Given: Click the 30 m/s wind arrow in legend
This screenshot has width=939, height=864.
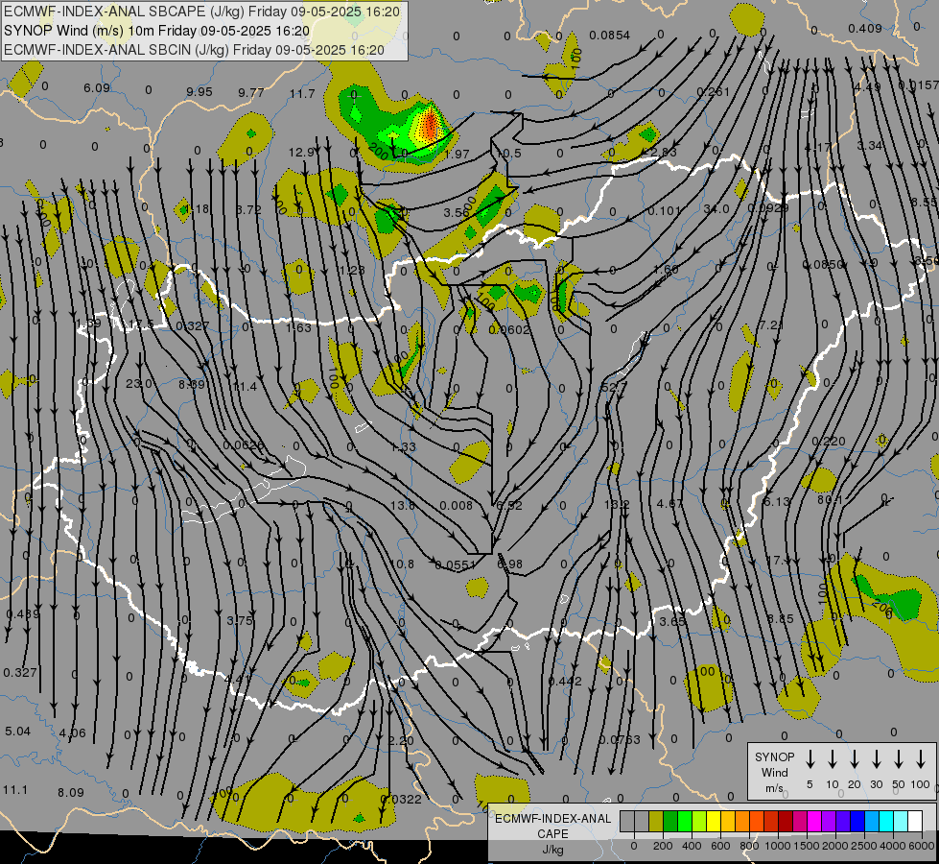Looking at the screenshot, I should [x=876, y=759].
